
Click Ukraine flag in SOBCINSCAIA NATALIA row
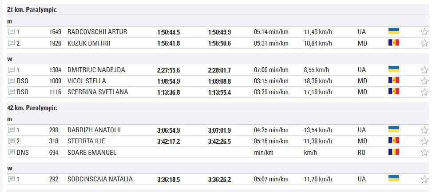pyautogui.click(x=393, y=179)
